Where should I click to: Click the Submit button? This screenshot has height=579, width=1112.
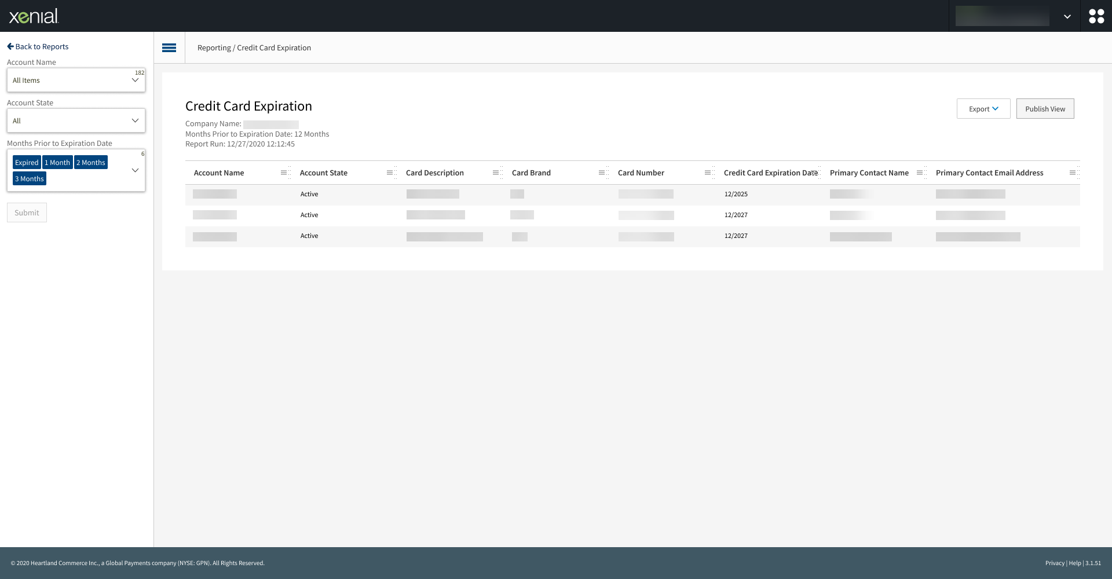(27, 213)
